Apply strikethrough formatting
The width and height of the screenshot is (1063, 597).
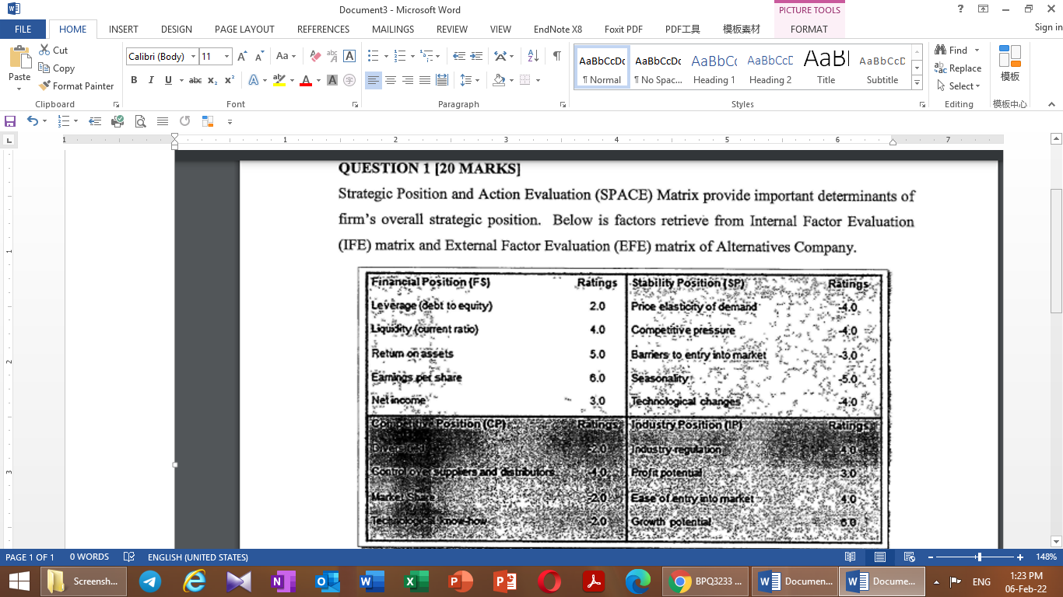[x=195, y=80]
